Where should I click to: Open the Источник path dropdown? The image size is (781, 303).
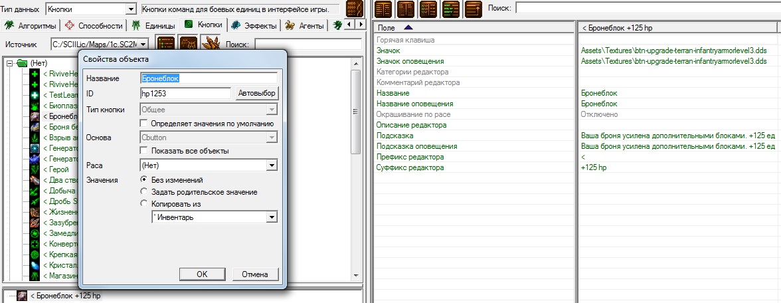coord(100,45)
